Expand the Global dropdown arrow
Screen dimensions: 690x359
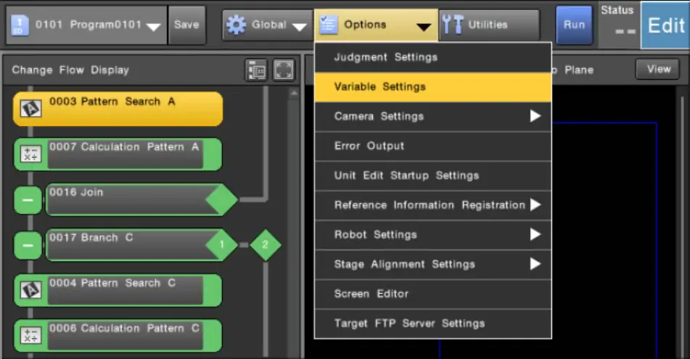pyautogui.click(x=299, y=27)
